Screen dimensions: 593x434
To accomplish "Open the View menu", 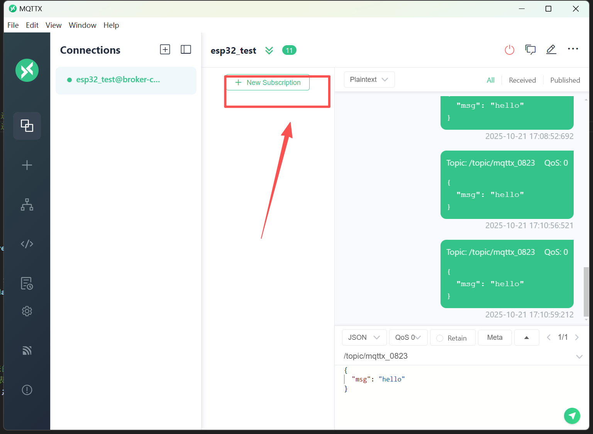I will coord(53,25).
